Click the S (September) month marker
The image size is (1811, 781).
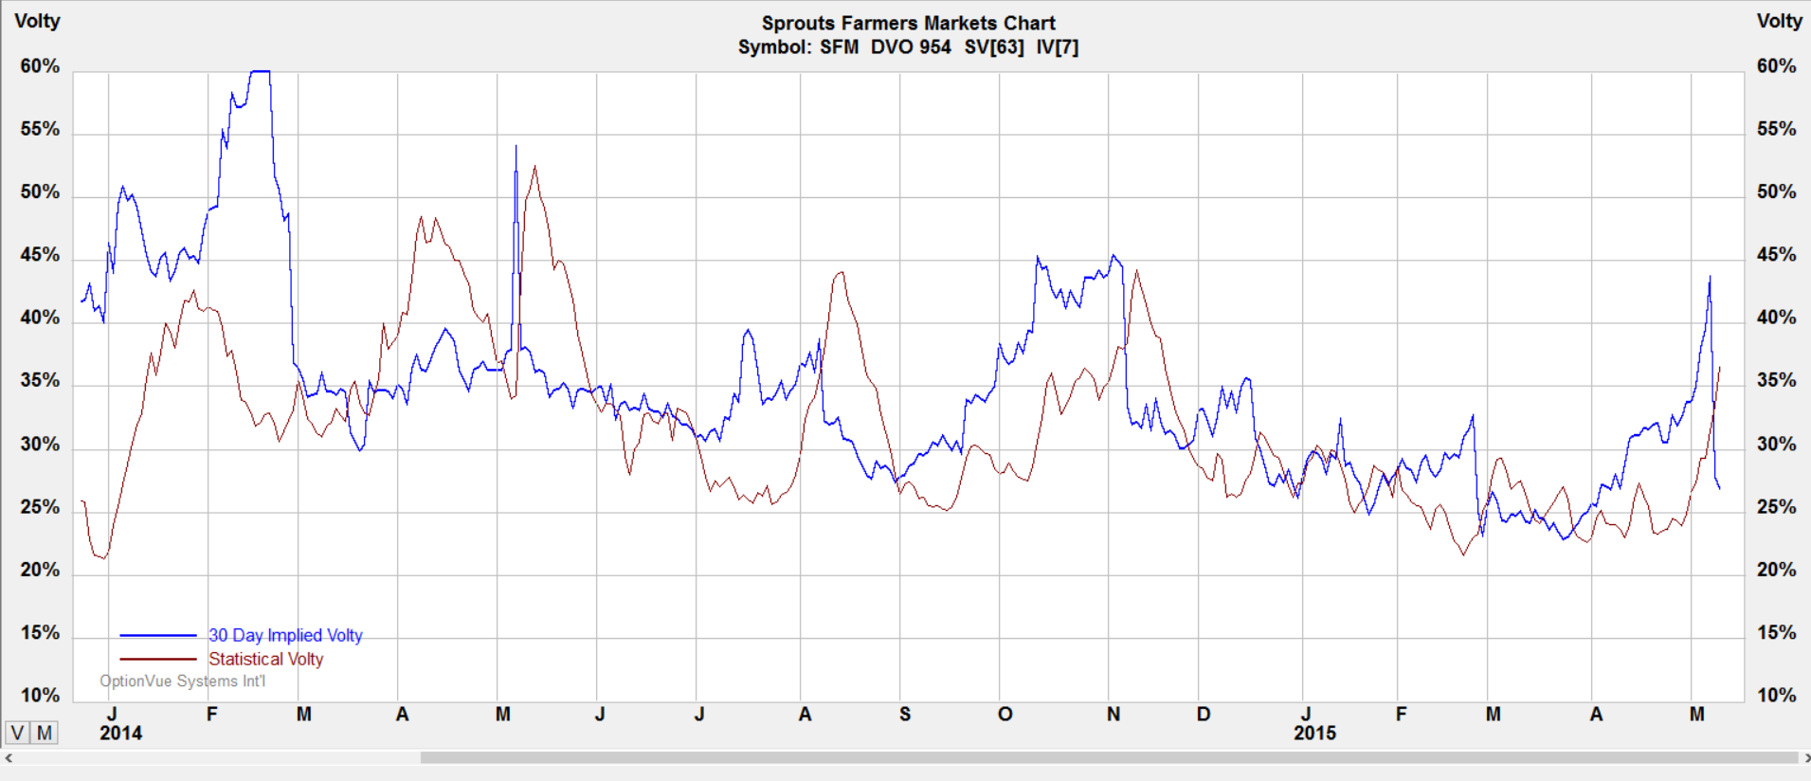pyautogui.click(x=905, y=714)
